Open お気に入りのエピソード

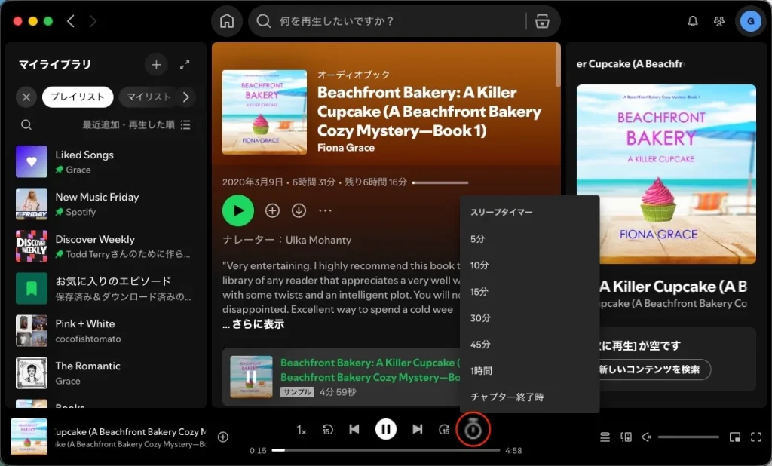107,288
